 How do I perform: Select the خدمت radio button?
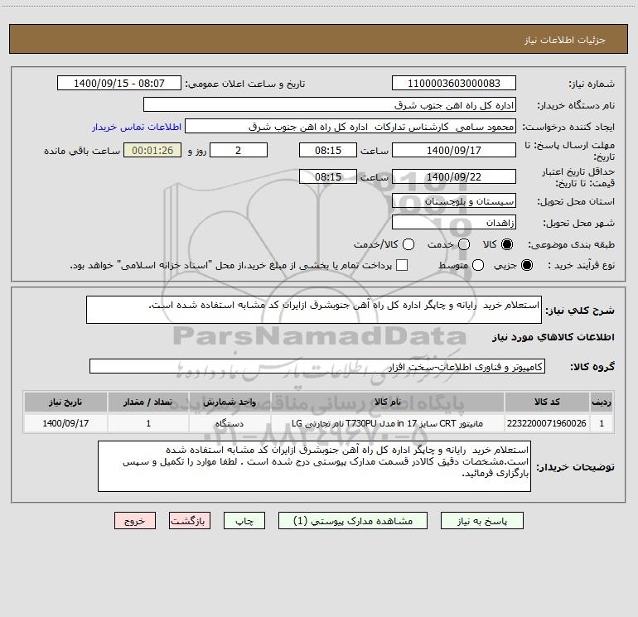point(464,244)
